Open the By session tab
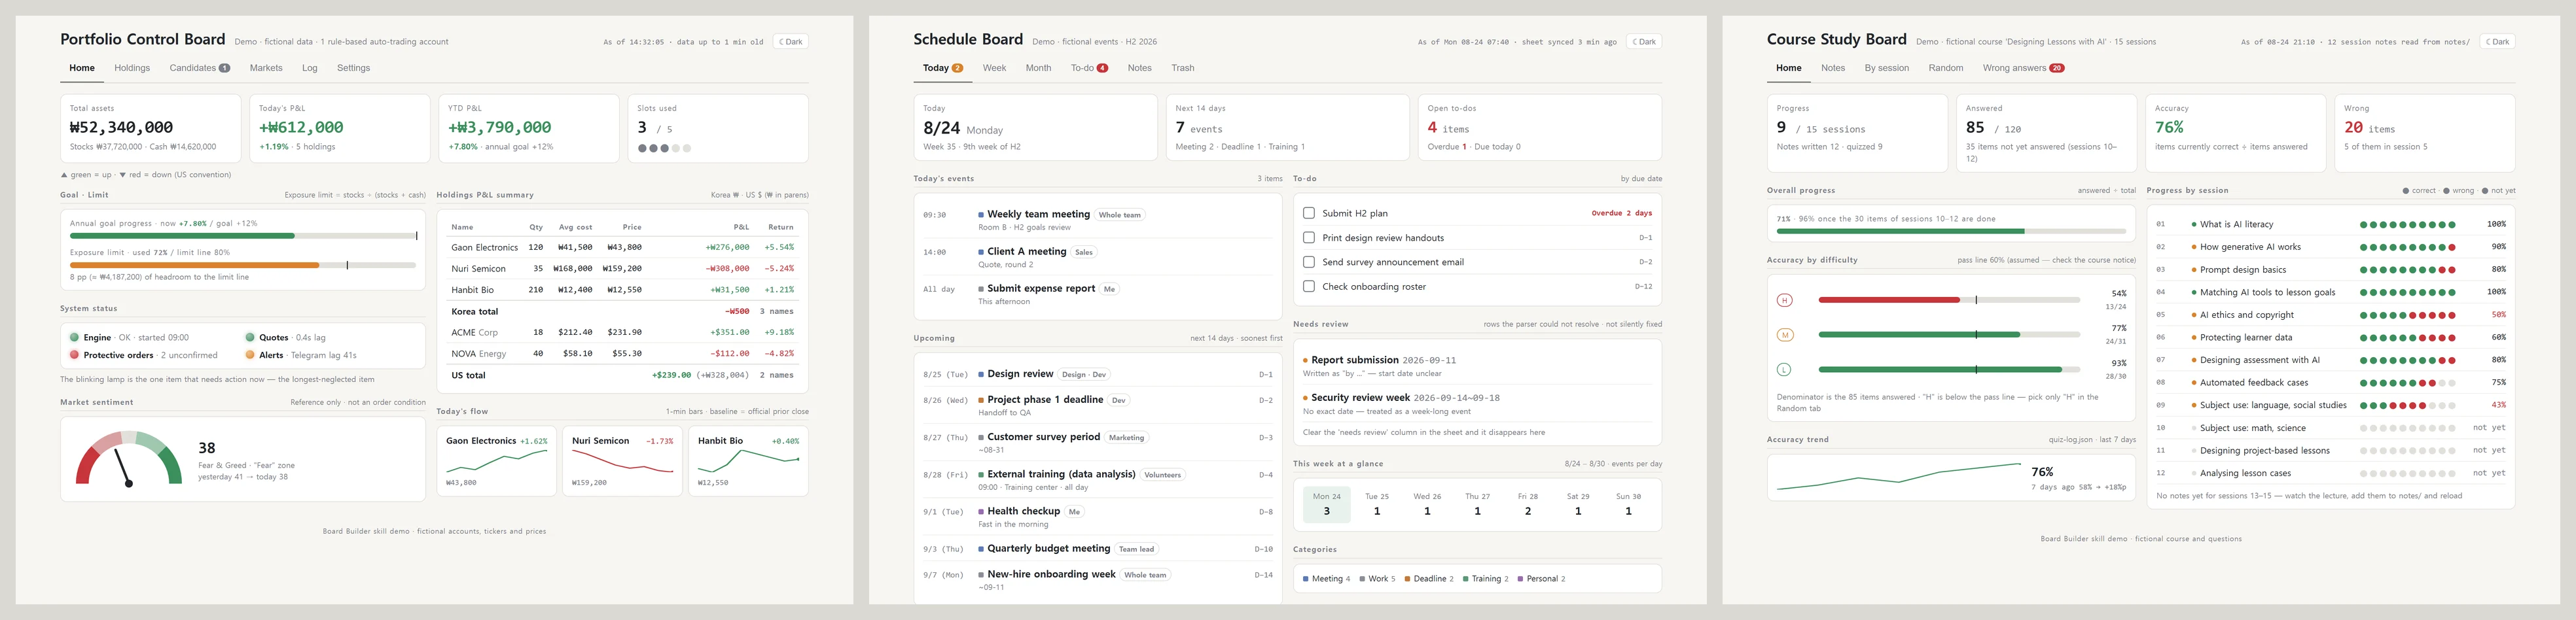2576x620 pixels. click(x=1886, y=68)
